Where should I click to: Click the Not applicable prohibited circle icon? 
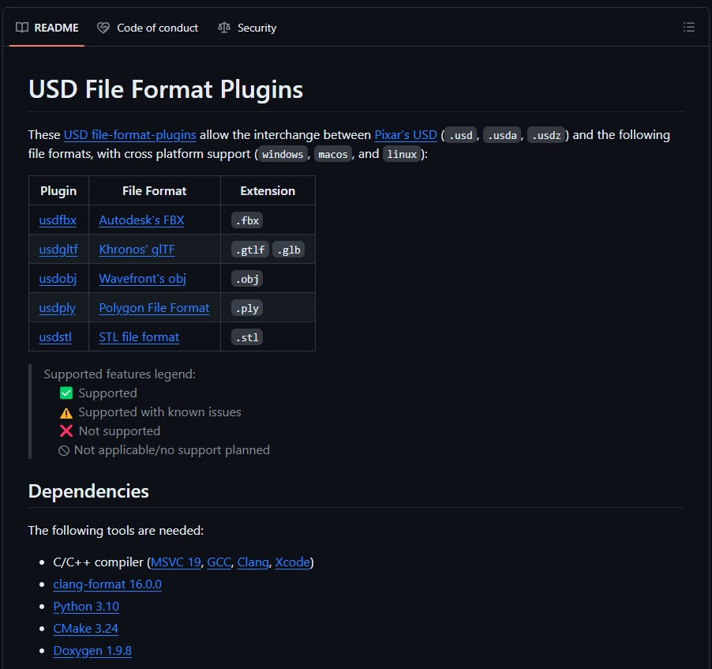pyautogui.click(x=64, y=450)
